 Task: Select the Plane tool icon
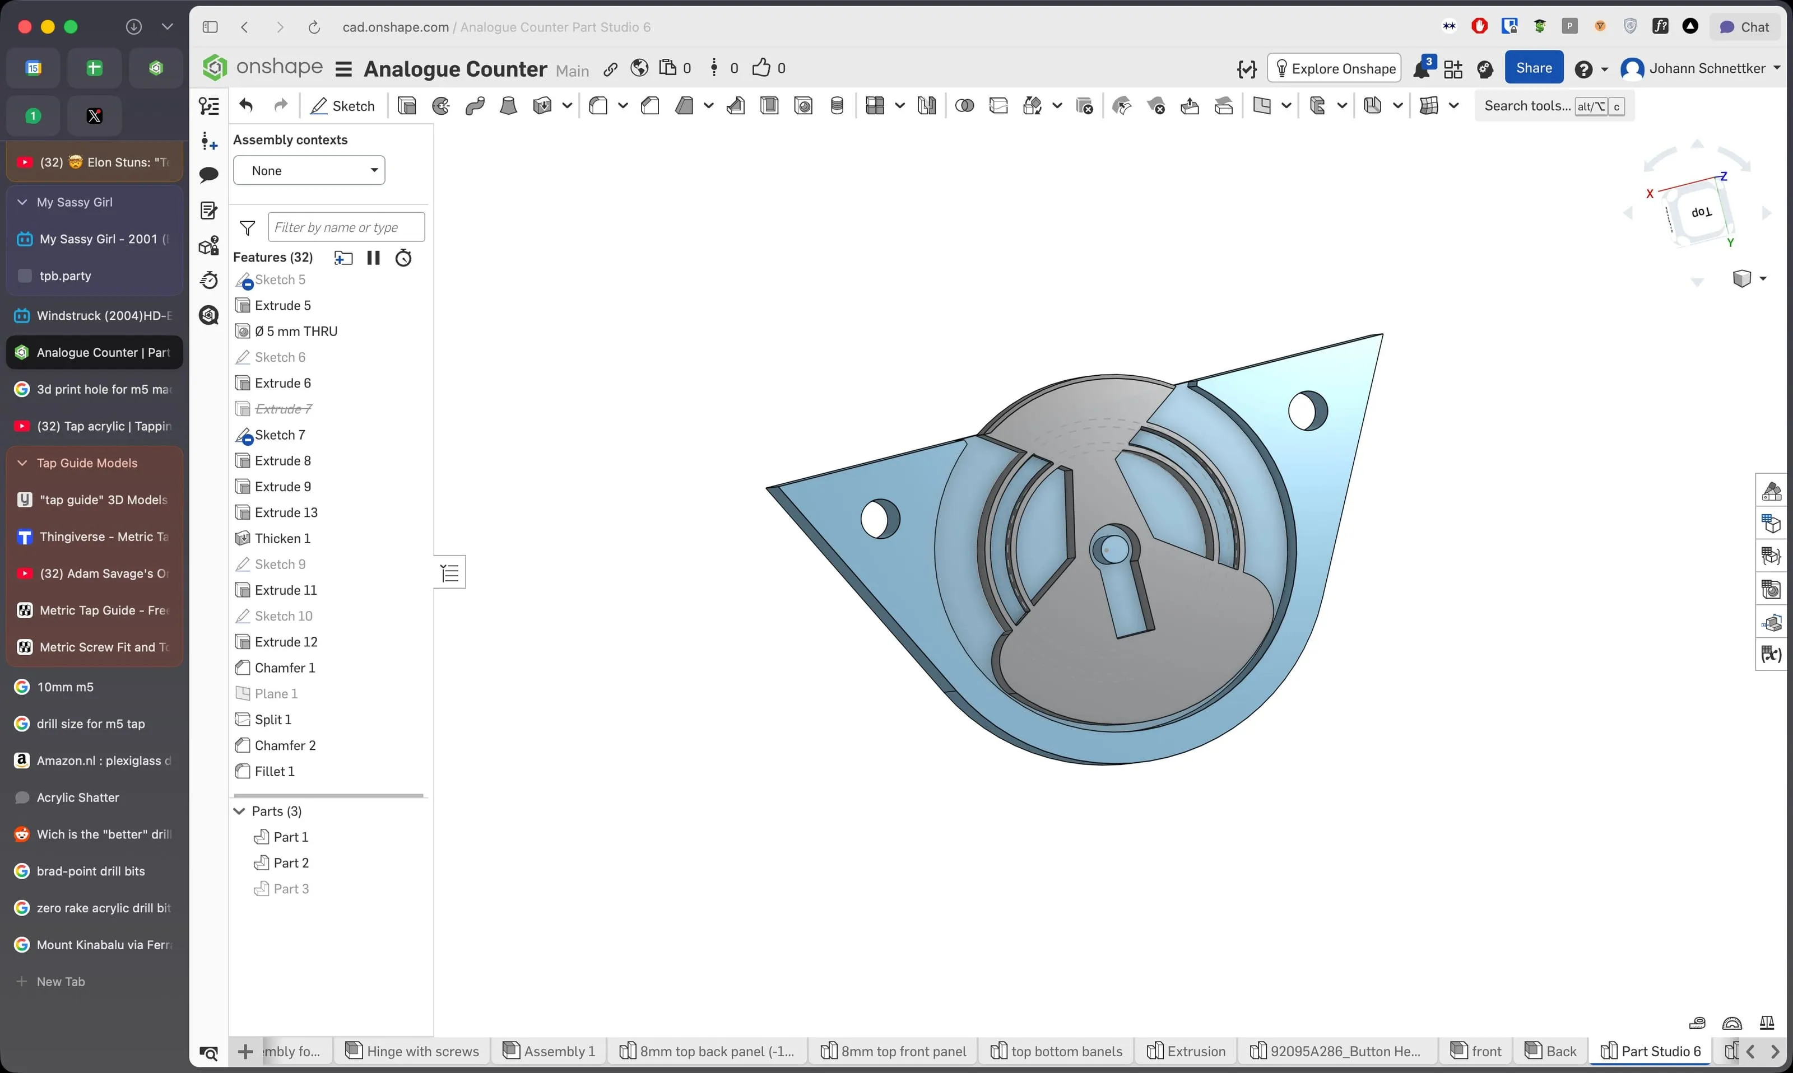coord(1262,106)
